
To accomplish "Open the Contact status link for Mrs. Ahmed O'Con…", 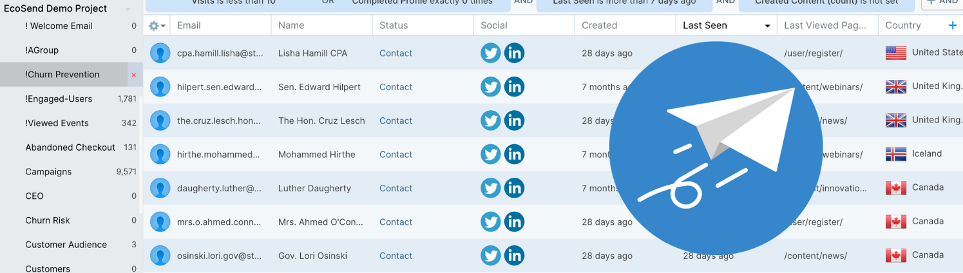I will 396,221.
